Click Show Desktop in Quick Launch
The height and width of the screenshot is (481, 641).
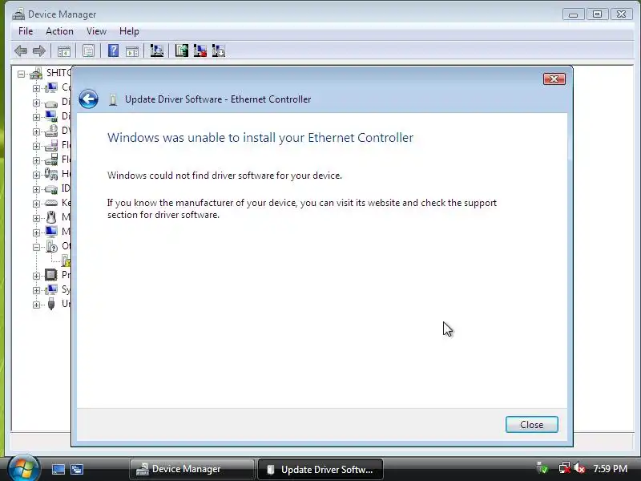[58, 469]
